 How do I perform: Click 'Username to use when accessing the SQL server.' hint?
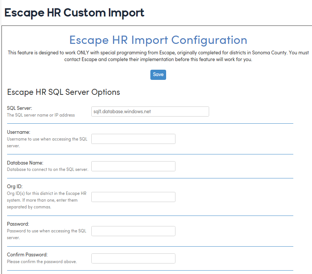[47, 142]
